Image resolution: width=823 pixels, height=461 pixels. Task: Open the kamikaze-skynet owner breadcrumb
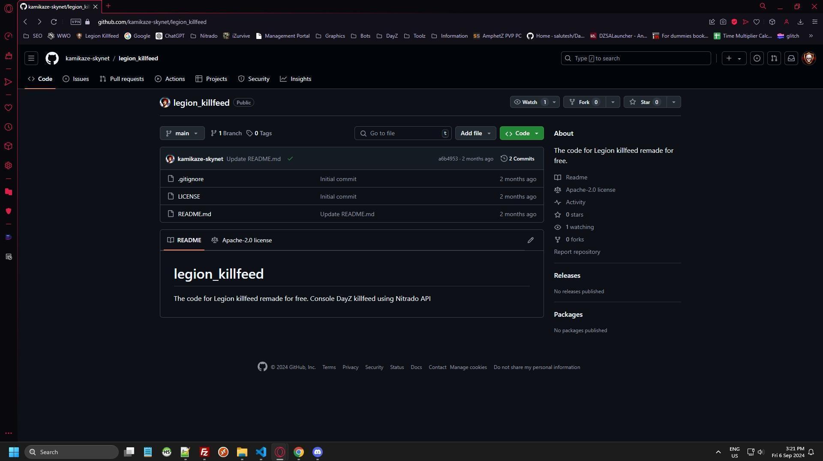pyautogui.click(x=87, y=58)
